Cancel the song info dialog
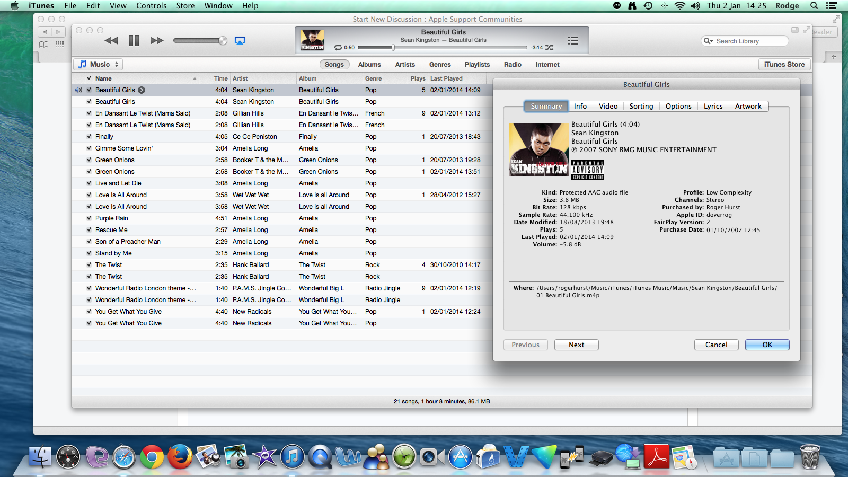The image size is (848, 477). [x=717, y=345]
